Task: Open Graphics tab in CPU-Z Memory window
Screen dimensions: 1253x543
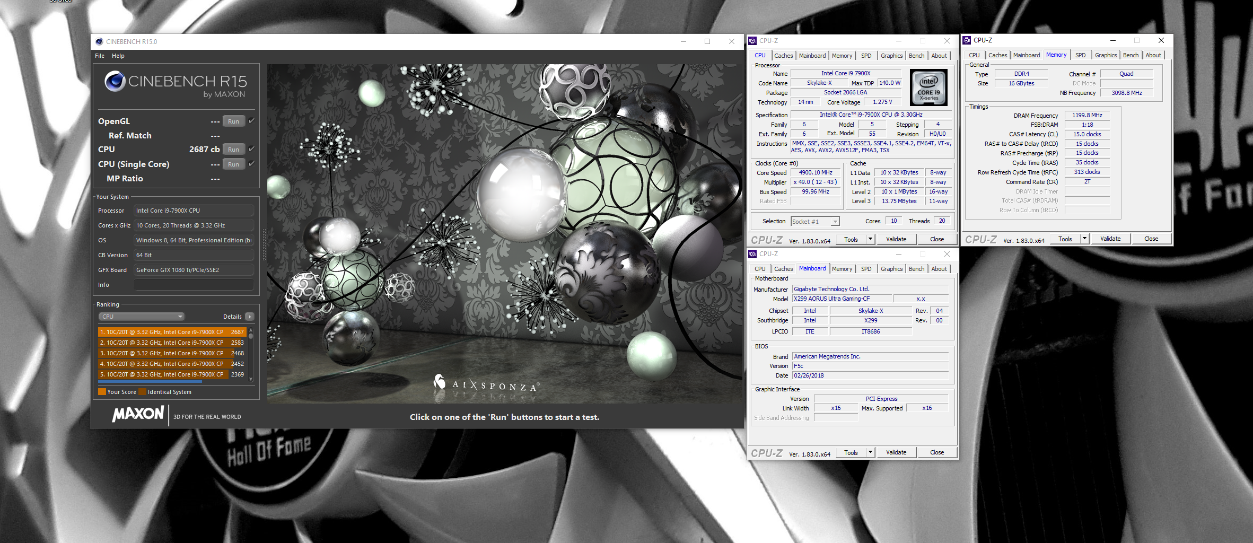Action: pyautogui.click(x=1106, y=55)
